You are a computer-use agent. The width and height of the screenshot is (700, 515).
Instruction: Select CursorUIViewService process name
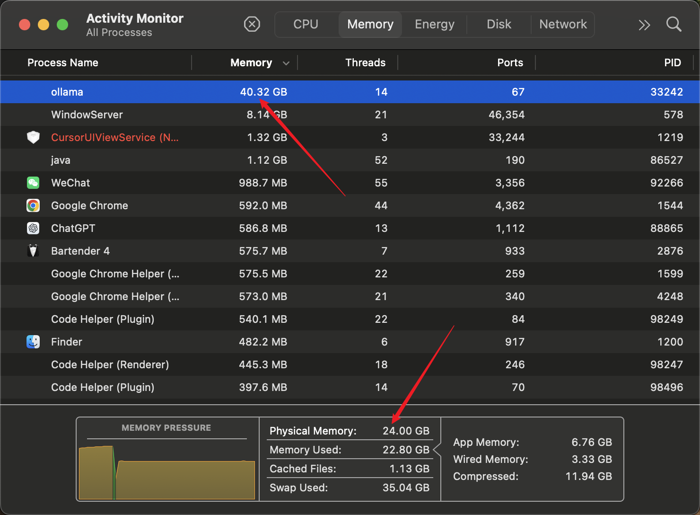pyautogui.click(x=115, y=137)
